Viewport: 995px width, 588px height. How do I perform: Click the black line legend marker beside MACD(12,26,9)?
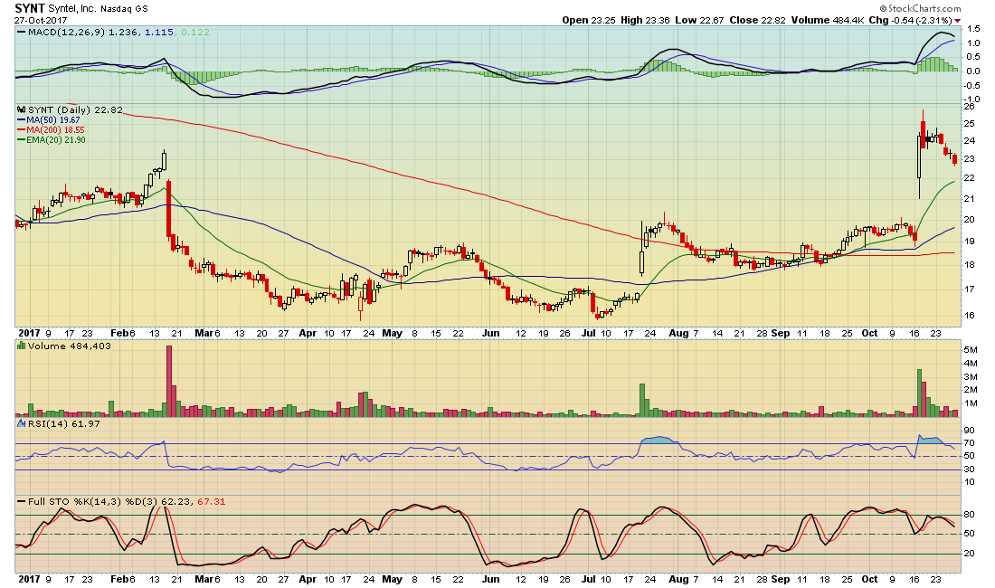click(22, 32)
